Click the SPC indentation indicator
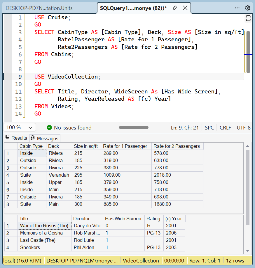 (209, 128)
